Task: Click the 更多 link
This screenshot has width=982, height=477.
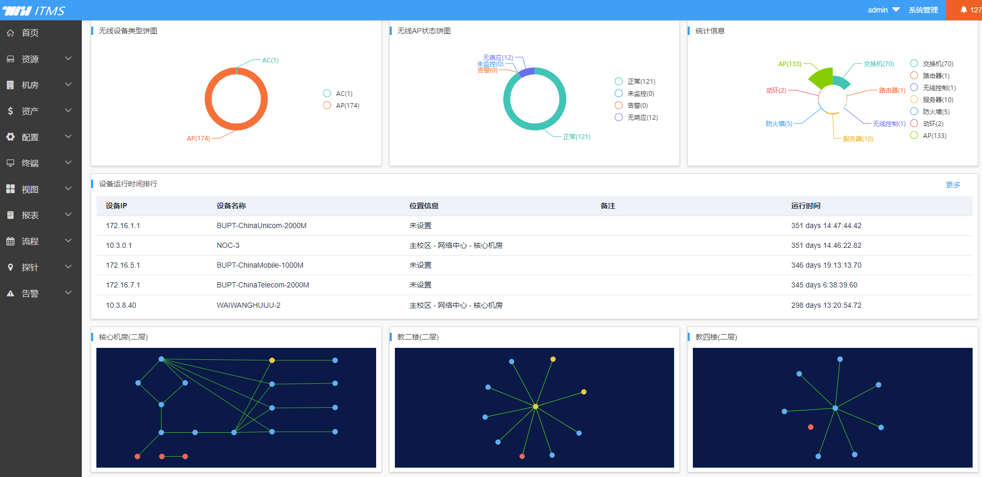Action: point(953,185)
